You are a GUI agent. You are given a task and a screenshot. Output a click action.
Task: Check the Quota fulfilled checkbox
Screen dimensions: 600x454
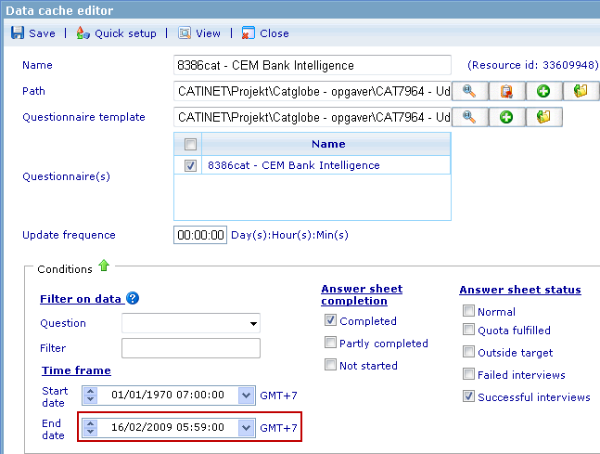tap(468, 330)
